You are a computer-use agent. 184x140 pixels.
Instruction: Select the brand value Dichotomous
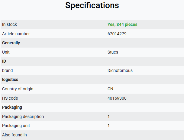(x=120, y=70)
